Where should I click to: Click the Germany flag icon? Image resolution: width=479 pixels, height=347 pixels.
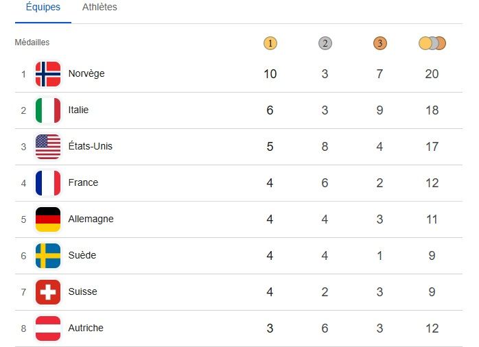48,219
